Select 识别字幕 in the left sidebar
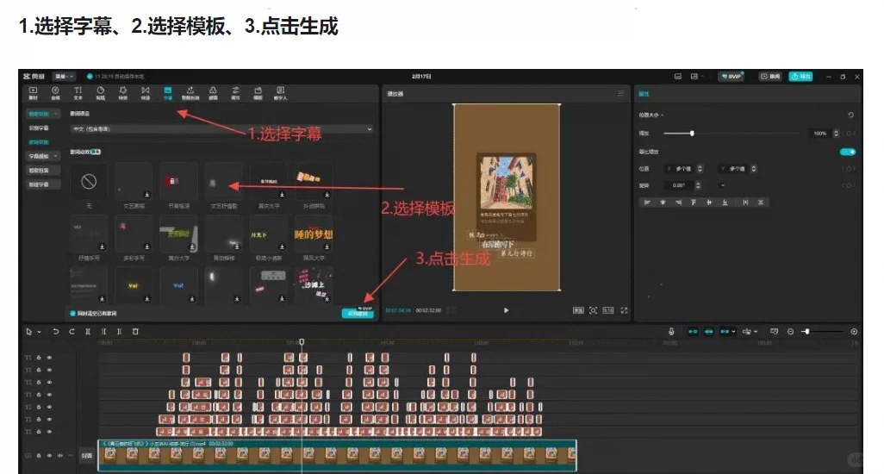This screenshot has height=474, width=884. (x=39, y=128)
